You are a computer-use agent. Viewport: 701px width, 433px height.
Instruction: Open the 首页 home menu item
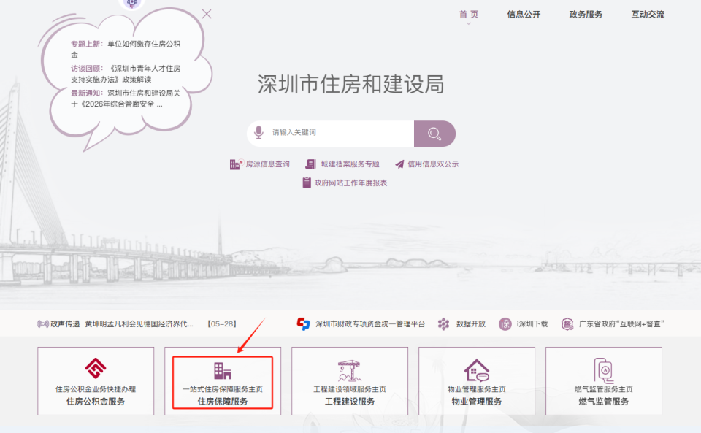[x=469, y=15]
